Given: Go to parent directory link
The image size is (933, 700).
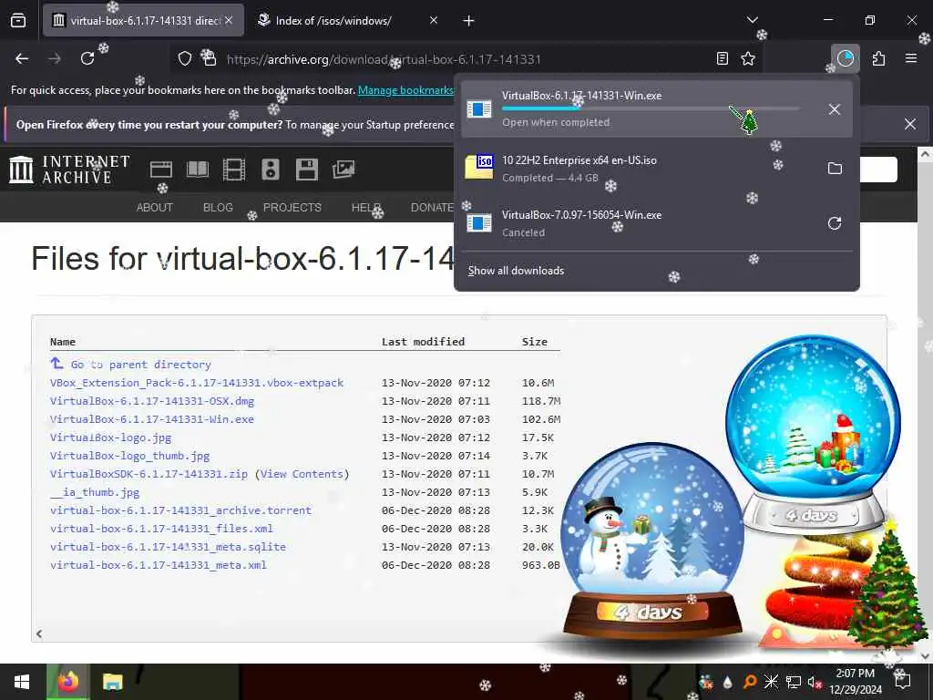Looking at the screenshot, I should (x=140, y=365).
